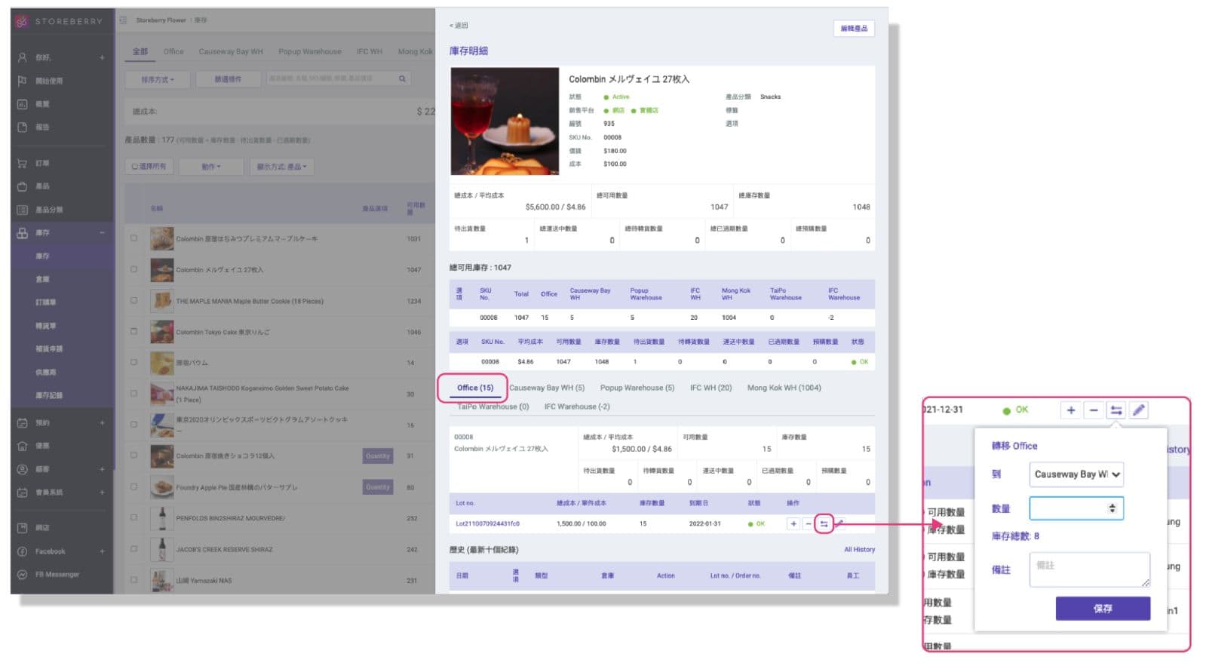
Task: Click the Colombin product photo thumbnail
Action: tap(505, 121)
